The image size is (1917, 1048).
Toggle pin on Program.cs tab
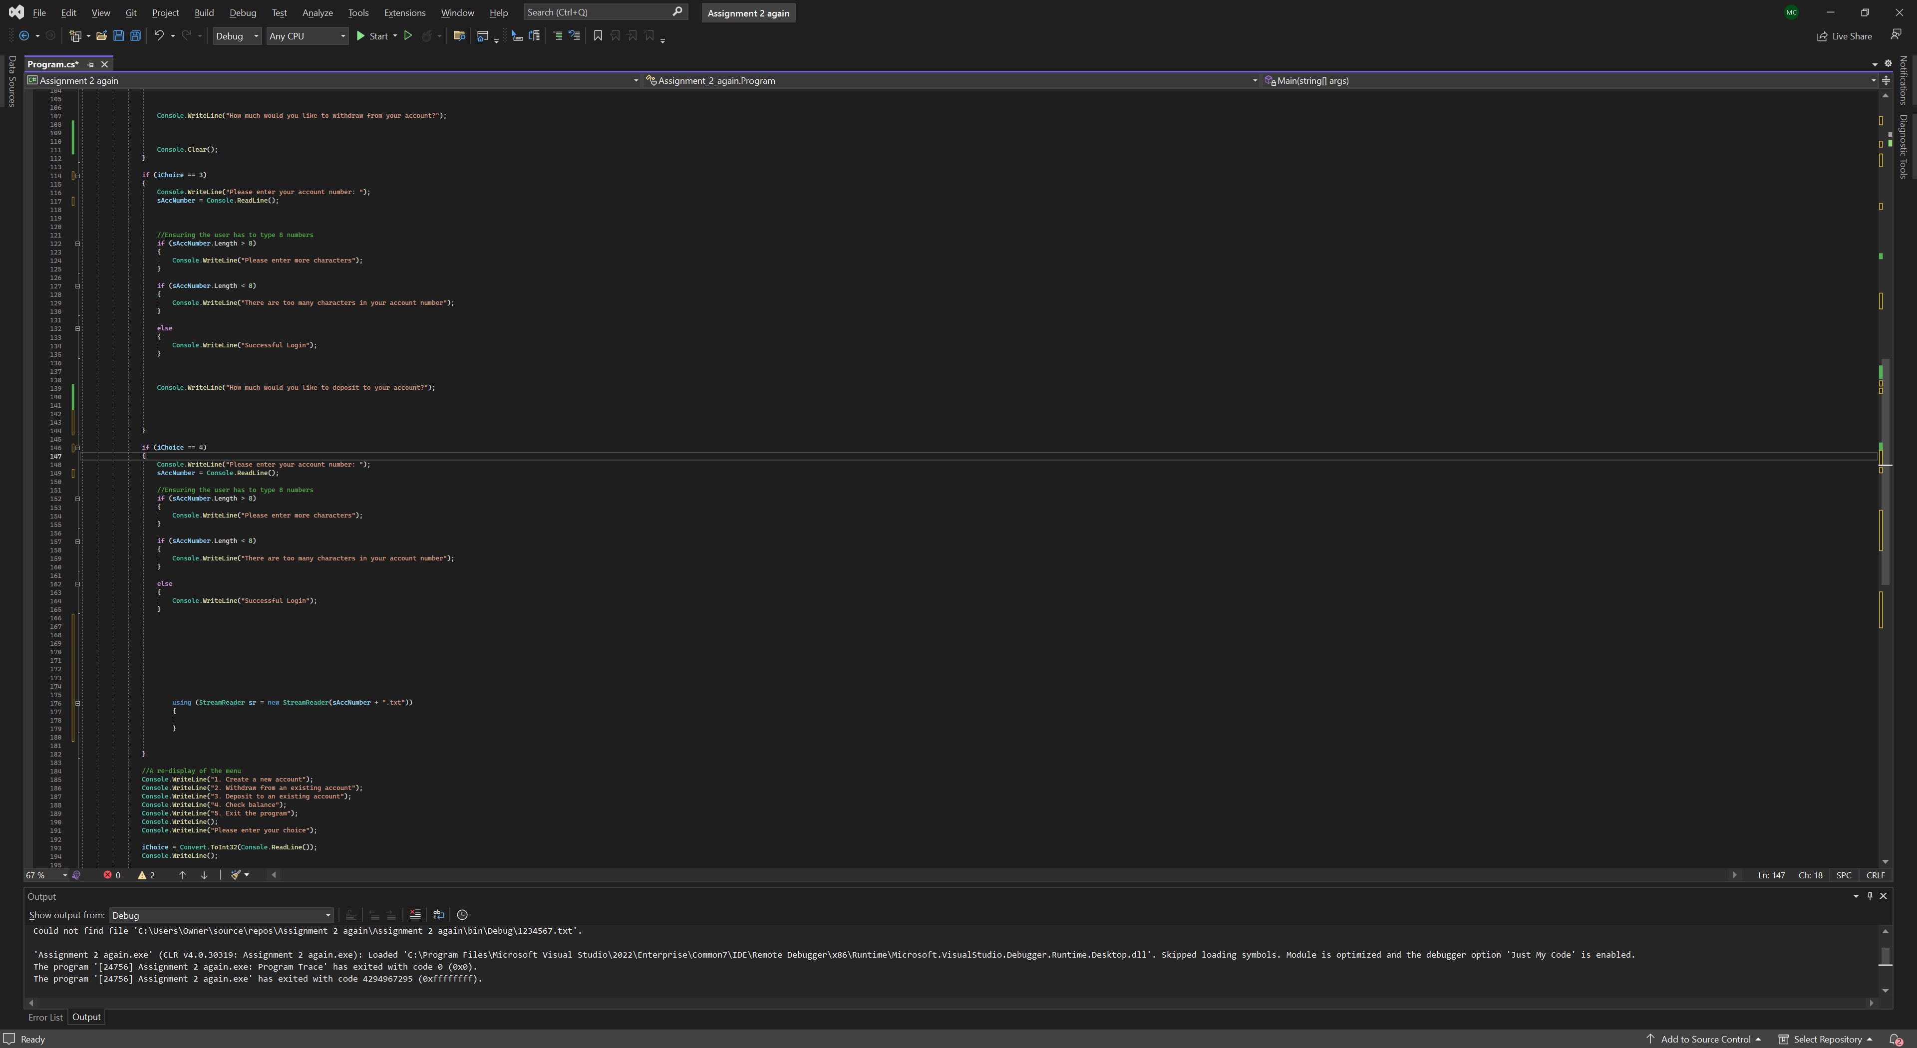coord(91,65)
